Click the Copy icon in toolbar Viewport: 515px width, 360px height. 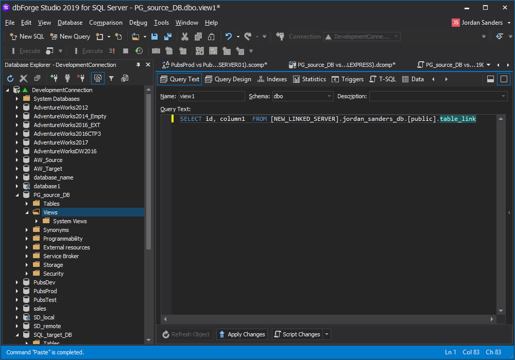198,37
